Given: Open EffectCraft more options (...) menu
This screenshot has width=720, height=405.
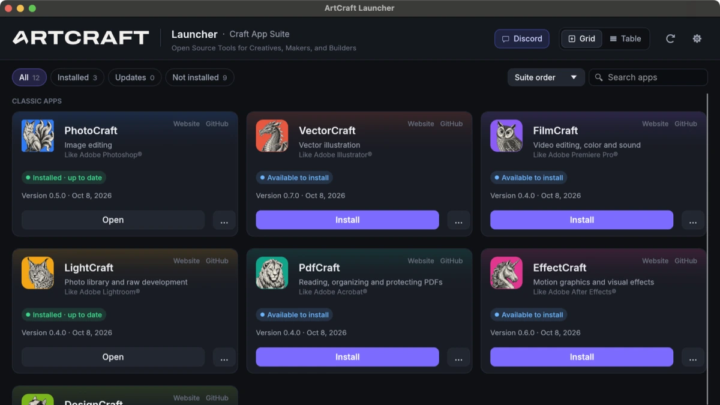Looking at the screenshot, I should (693, 357).
